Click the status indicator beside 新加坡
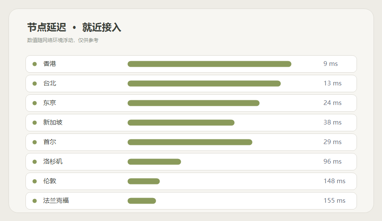This screenshot has height=221, width=382. point(35,122)
